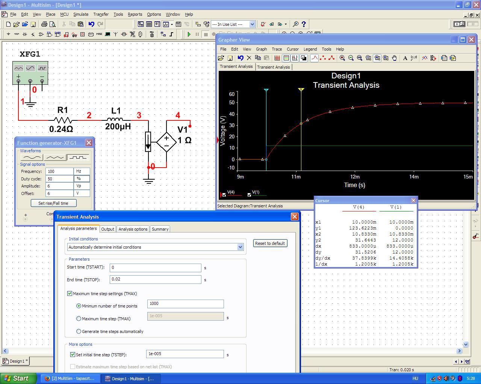Select Generate time steps automatically radio button

click(x=79, y=331)
